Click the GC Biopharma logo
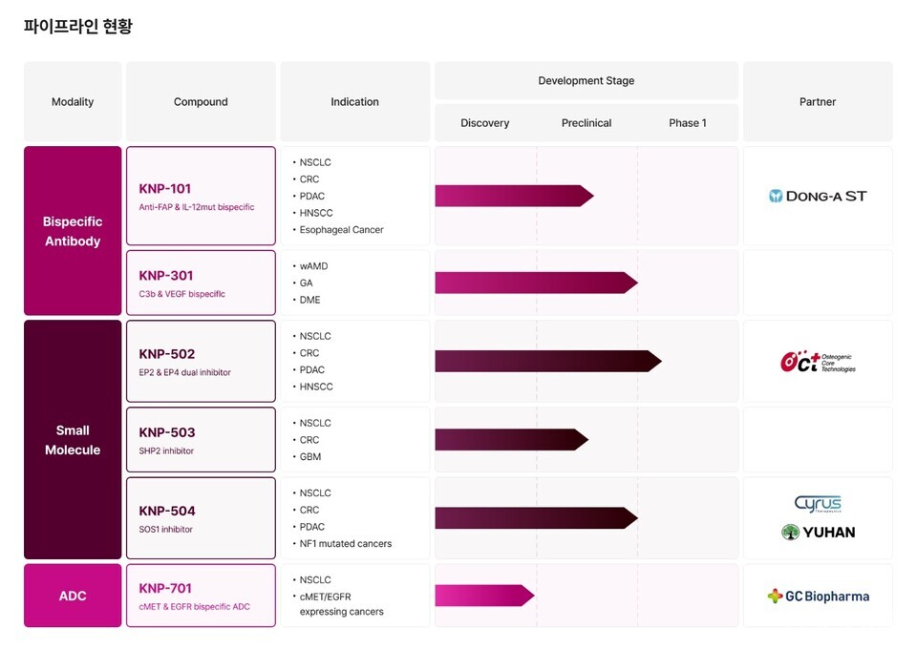The image size is (917, 649). click(818, 597)
